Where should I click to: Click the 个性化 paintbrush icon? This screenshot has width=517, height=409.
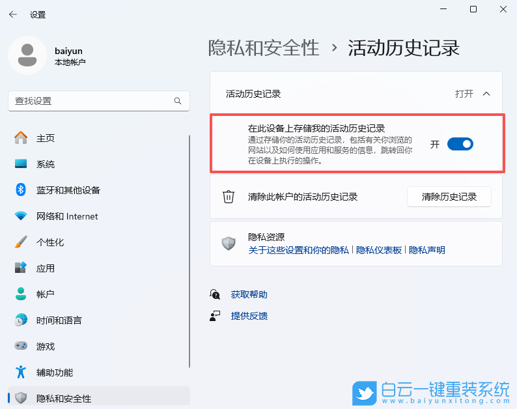click(21, 242)
